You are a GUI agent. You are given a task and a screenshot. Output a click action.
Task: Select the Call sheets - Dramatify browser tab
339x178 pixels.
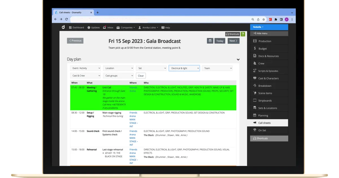tap(73, 12)
